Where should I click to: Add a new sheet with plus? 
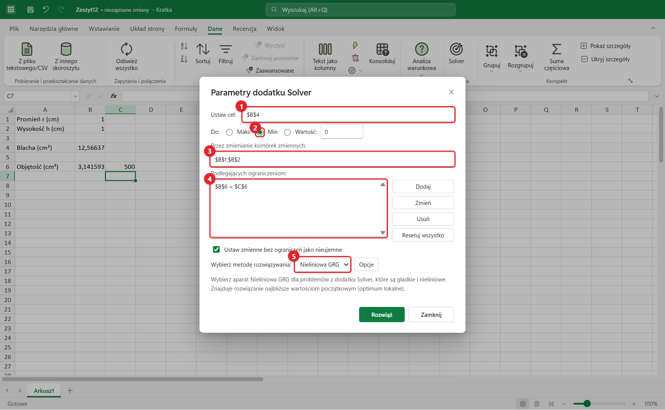[70, 391]
